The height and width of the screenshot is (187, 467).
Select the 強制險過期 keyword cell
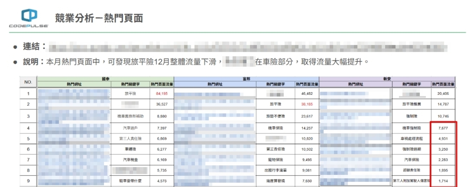click(412, 149)
